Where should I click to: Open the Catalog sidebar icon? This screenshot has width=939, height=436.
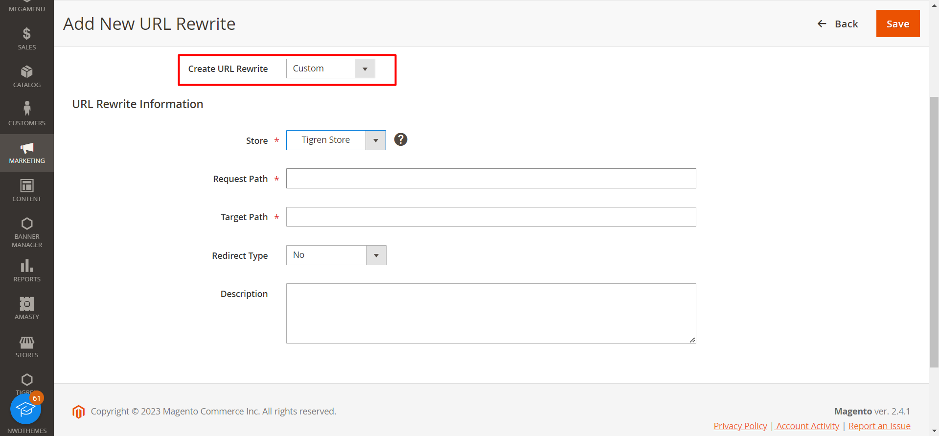point(27,72)
